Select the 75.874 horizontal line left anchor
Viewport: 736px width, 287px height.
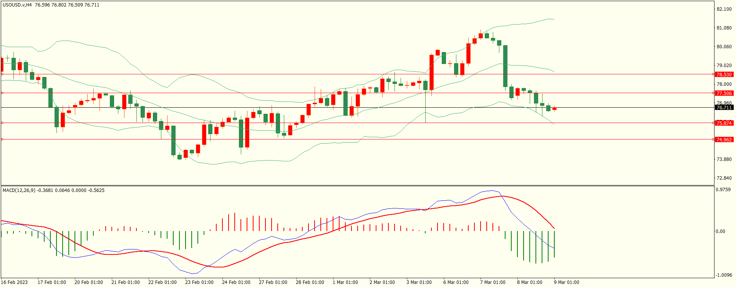pos(2,123)
